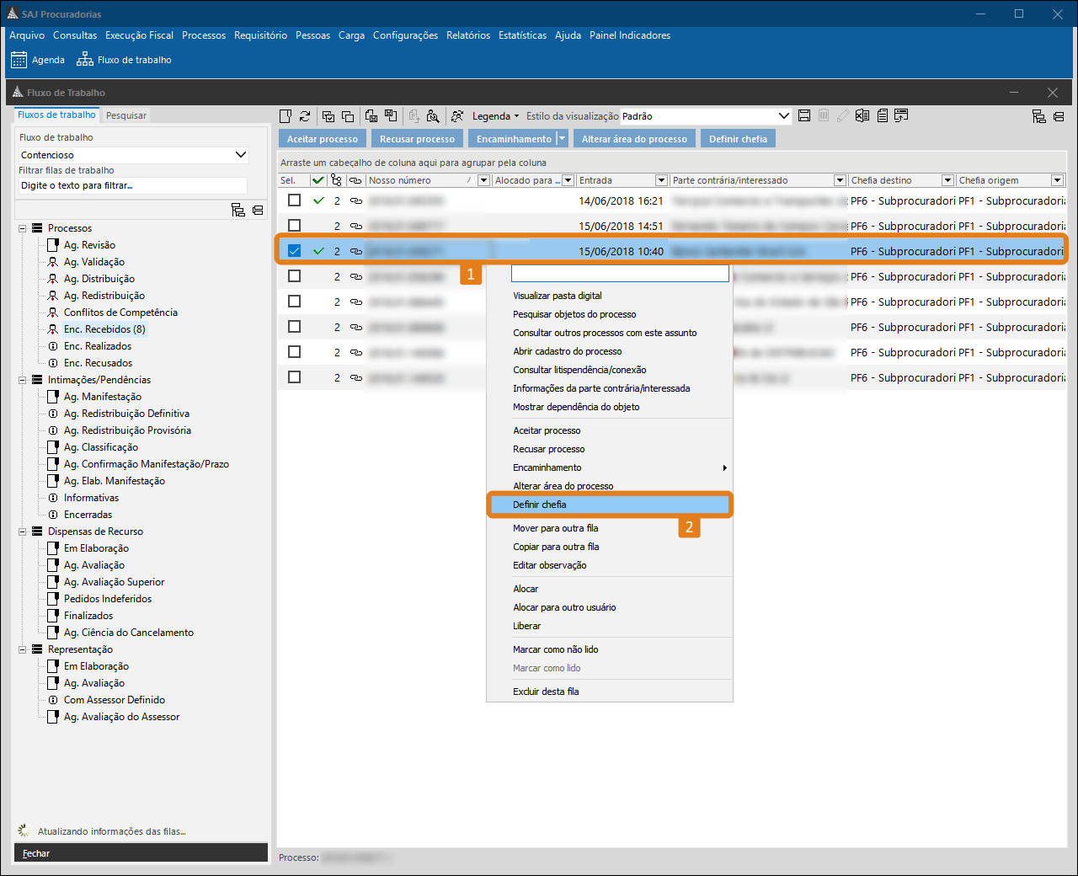Collapse the Dispensas de Recurso node

pyautogui.click(x=23, y=531)
